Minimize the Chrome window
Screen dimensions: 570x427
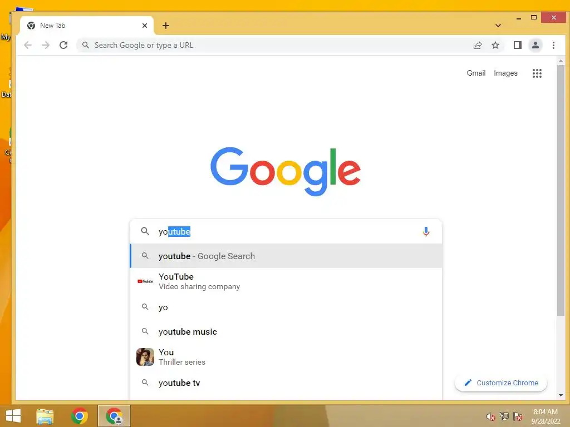pyautogui.click(x=519, y=18)
